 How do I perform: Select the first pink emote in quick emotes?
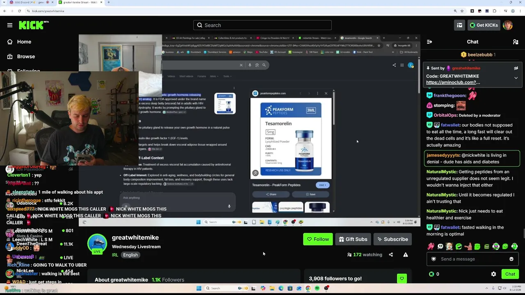[431, 246]
